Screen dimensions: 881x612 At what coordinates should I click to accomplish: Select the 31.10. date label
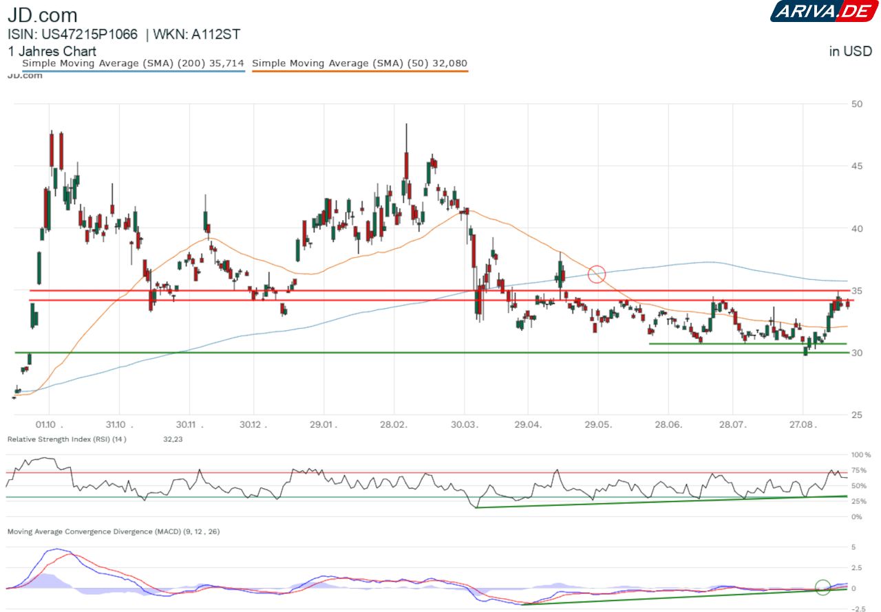tap(118, 424)
